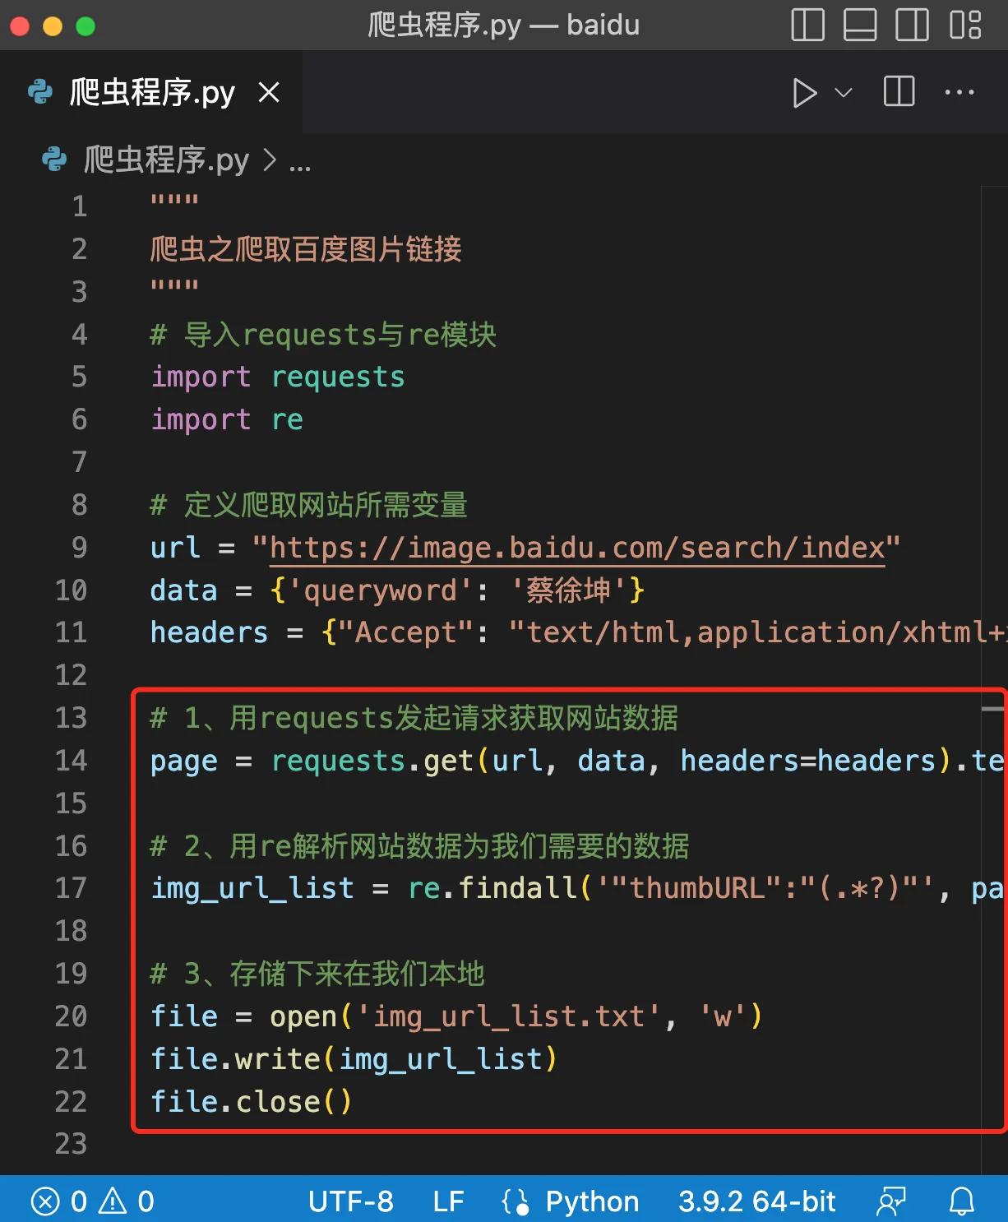1008x1222 pixels.
Task: Click braces language status icon
Action: point(516,1201)
